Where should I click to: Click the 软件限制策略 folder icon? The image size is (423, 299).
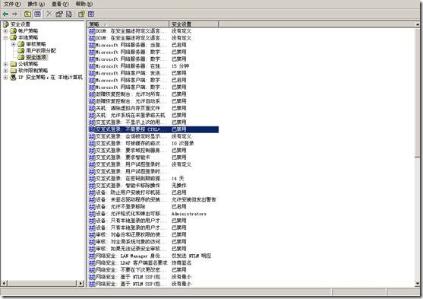click(13, 71)
